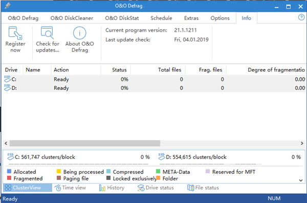Click the Drive status icon
Screen dimensions: 307x203
[141, 188]
